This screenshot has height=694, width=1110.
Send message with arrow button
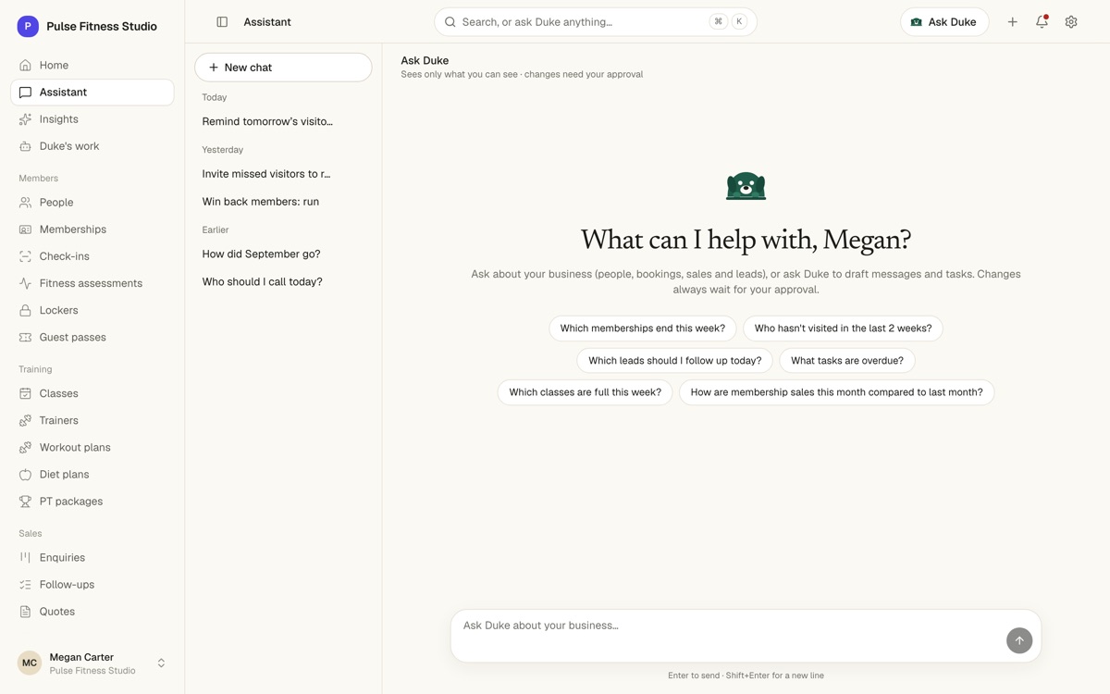coord(1019,640)
